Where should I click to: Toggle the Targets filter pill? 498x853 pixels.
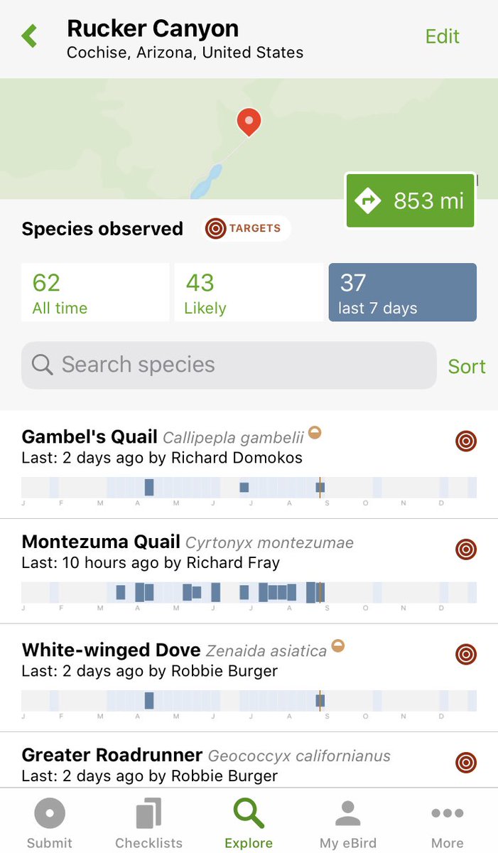(247, 229)
